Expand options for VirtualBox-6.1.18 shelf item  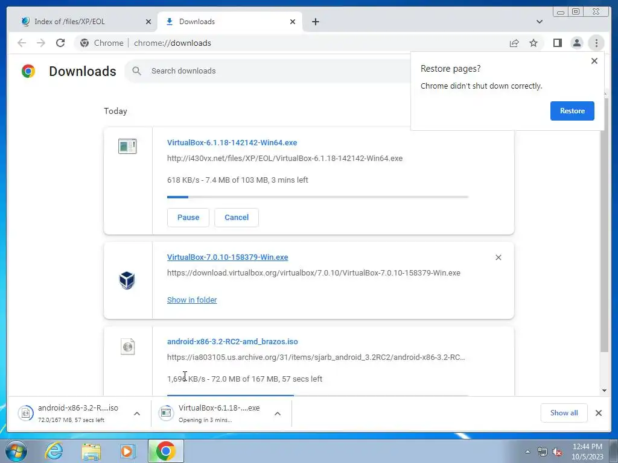(278, 414)
